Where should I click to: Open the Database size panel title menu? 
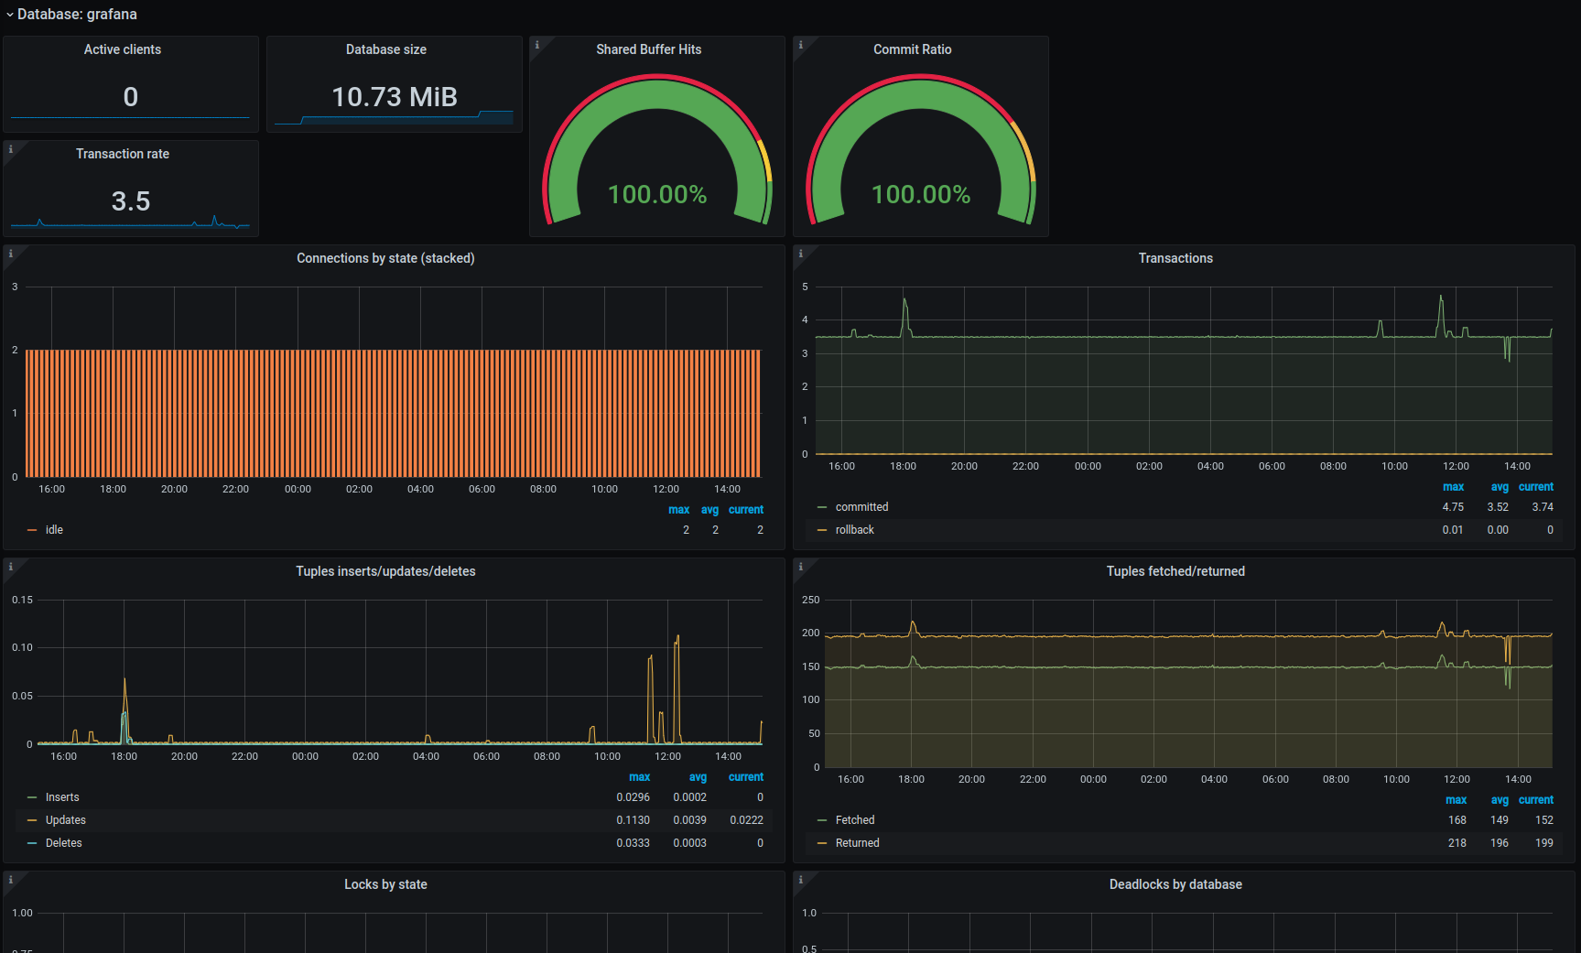pos(386,49)
